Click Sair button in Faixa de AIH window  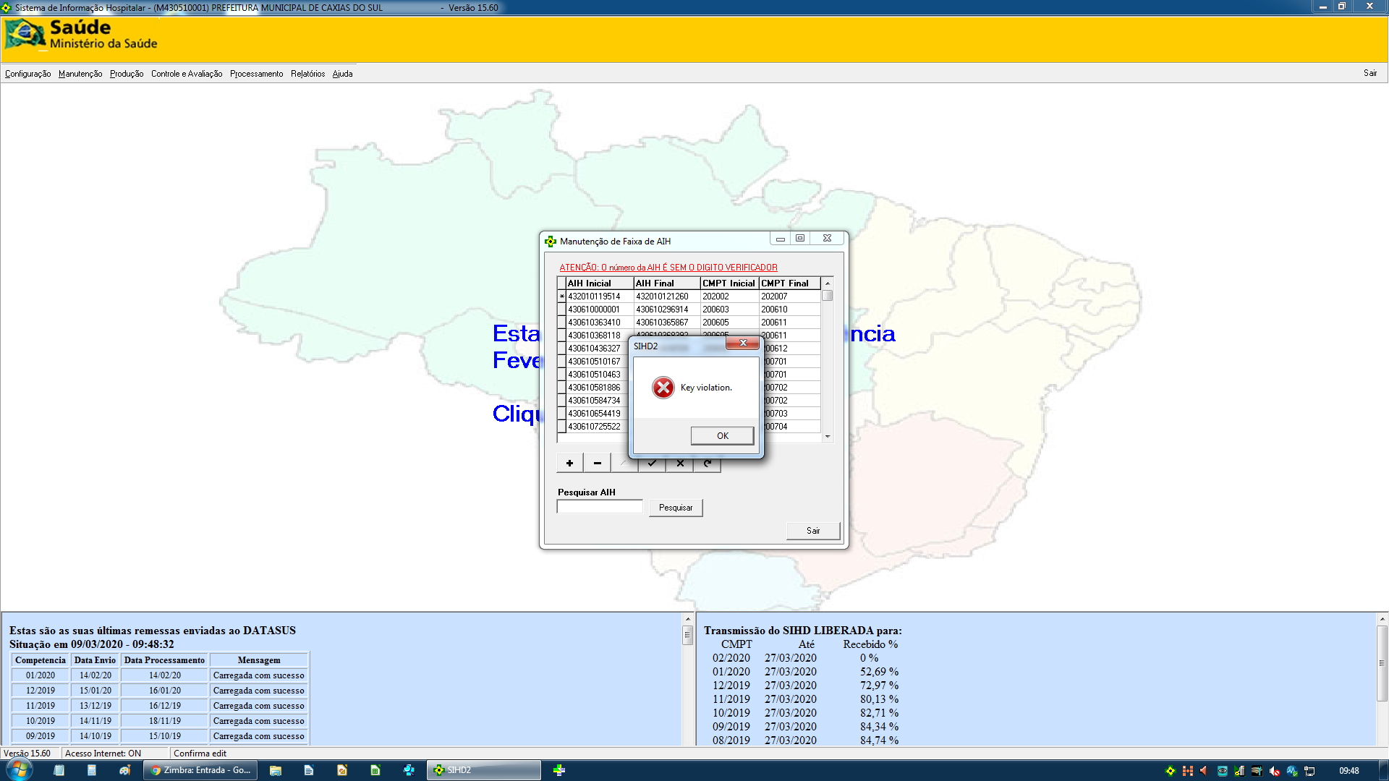(812, 531)
